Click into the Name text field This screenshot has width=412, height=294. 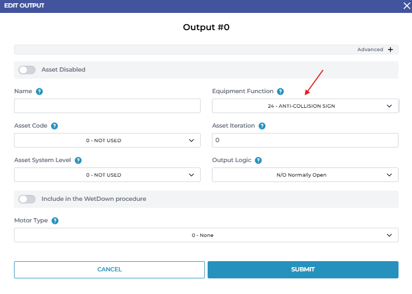point(107,106)
